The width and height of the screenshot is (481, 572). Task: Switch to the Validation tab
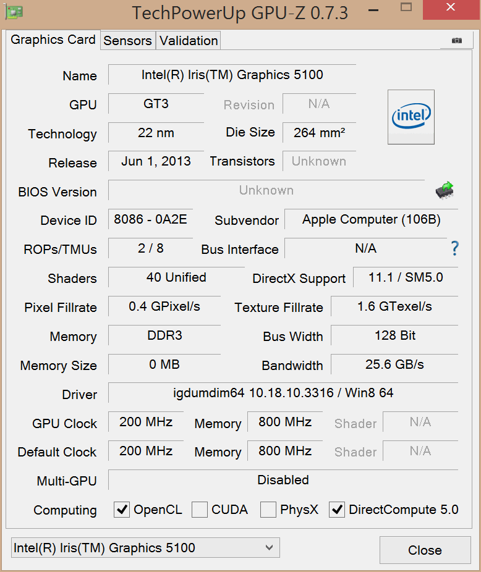coord(189,41)
